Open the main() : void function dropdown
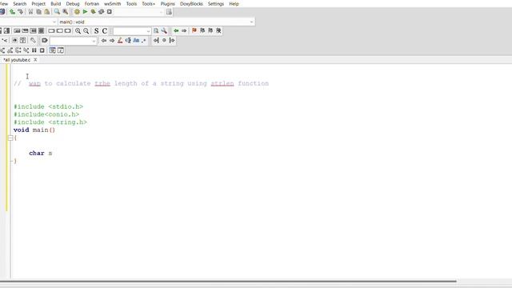The image size is (512, 288). [157, 22]
